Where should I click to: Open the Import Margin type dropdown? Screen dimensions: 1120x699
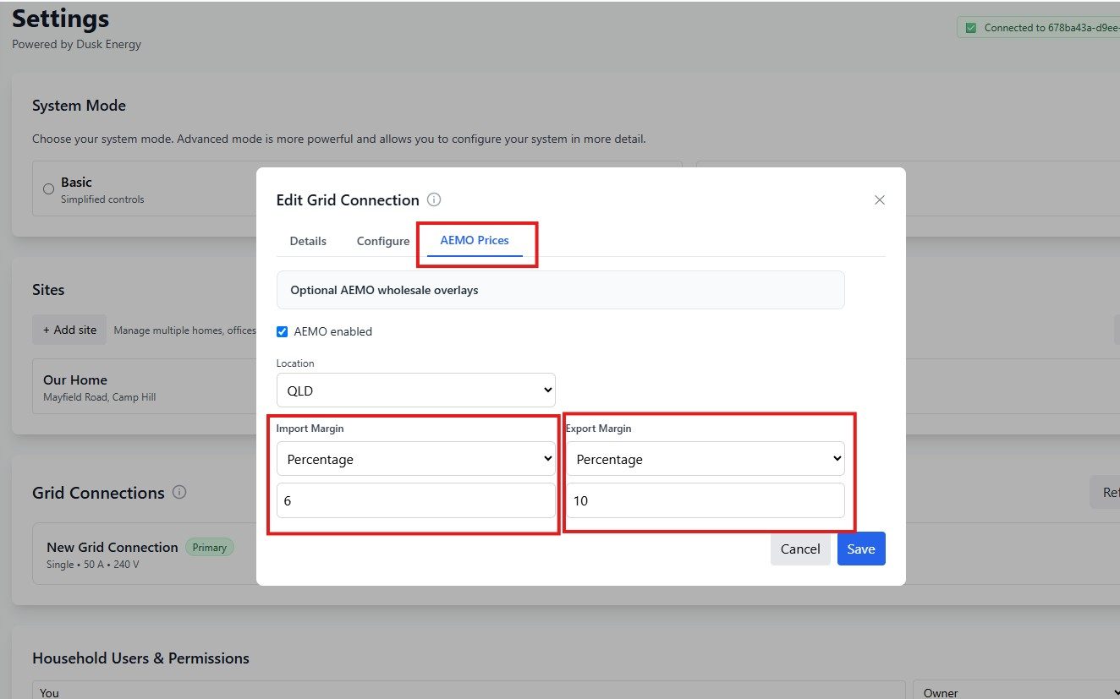tap(416, 459)
